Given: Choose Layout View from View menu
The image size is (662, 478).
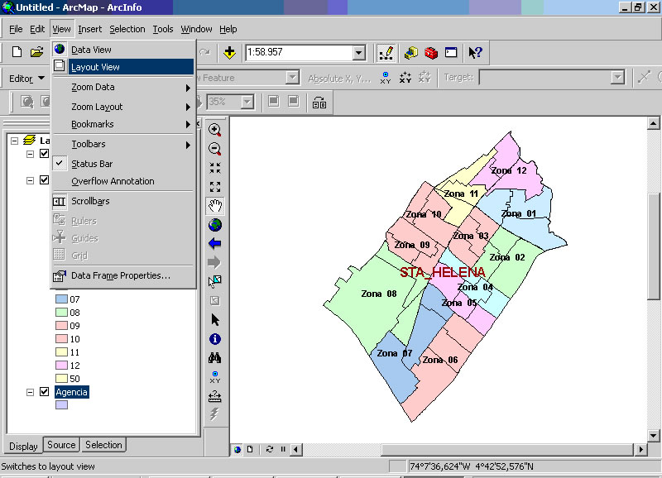Looking at the screenshot, I should [x=122, y=67].
